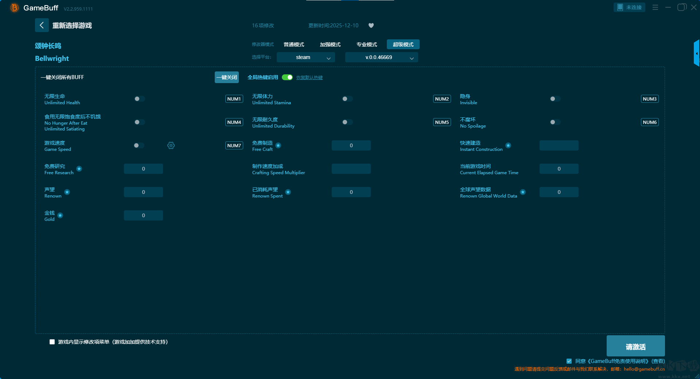The width and height of the screenshot is (700, 379).
Task: Click the star icon beside Gold
Action: tap(60, 215)
